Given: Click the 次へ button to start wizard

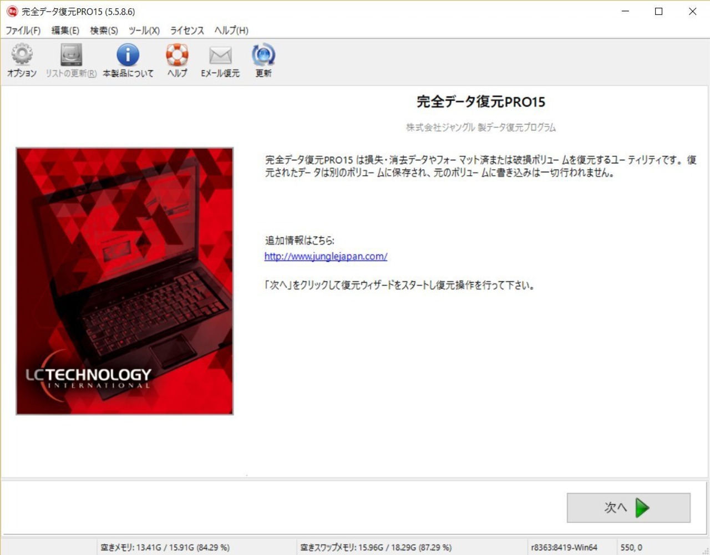Looking at the screenshot, I should (x=628, y=507).
